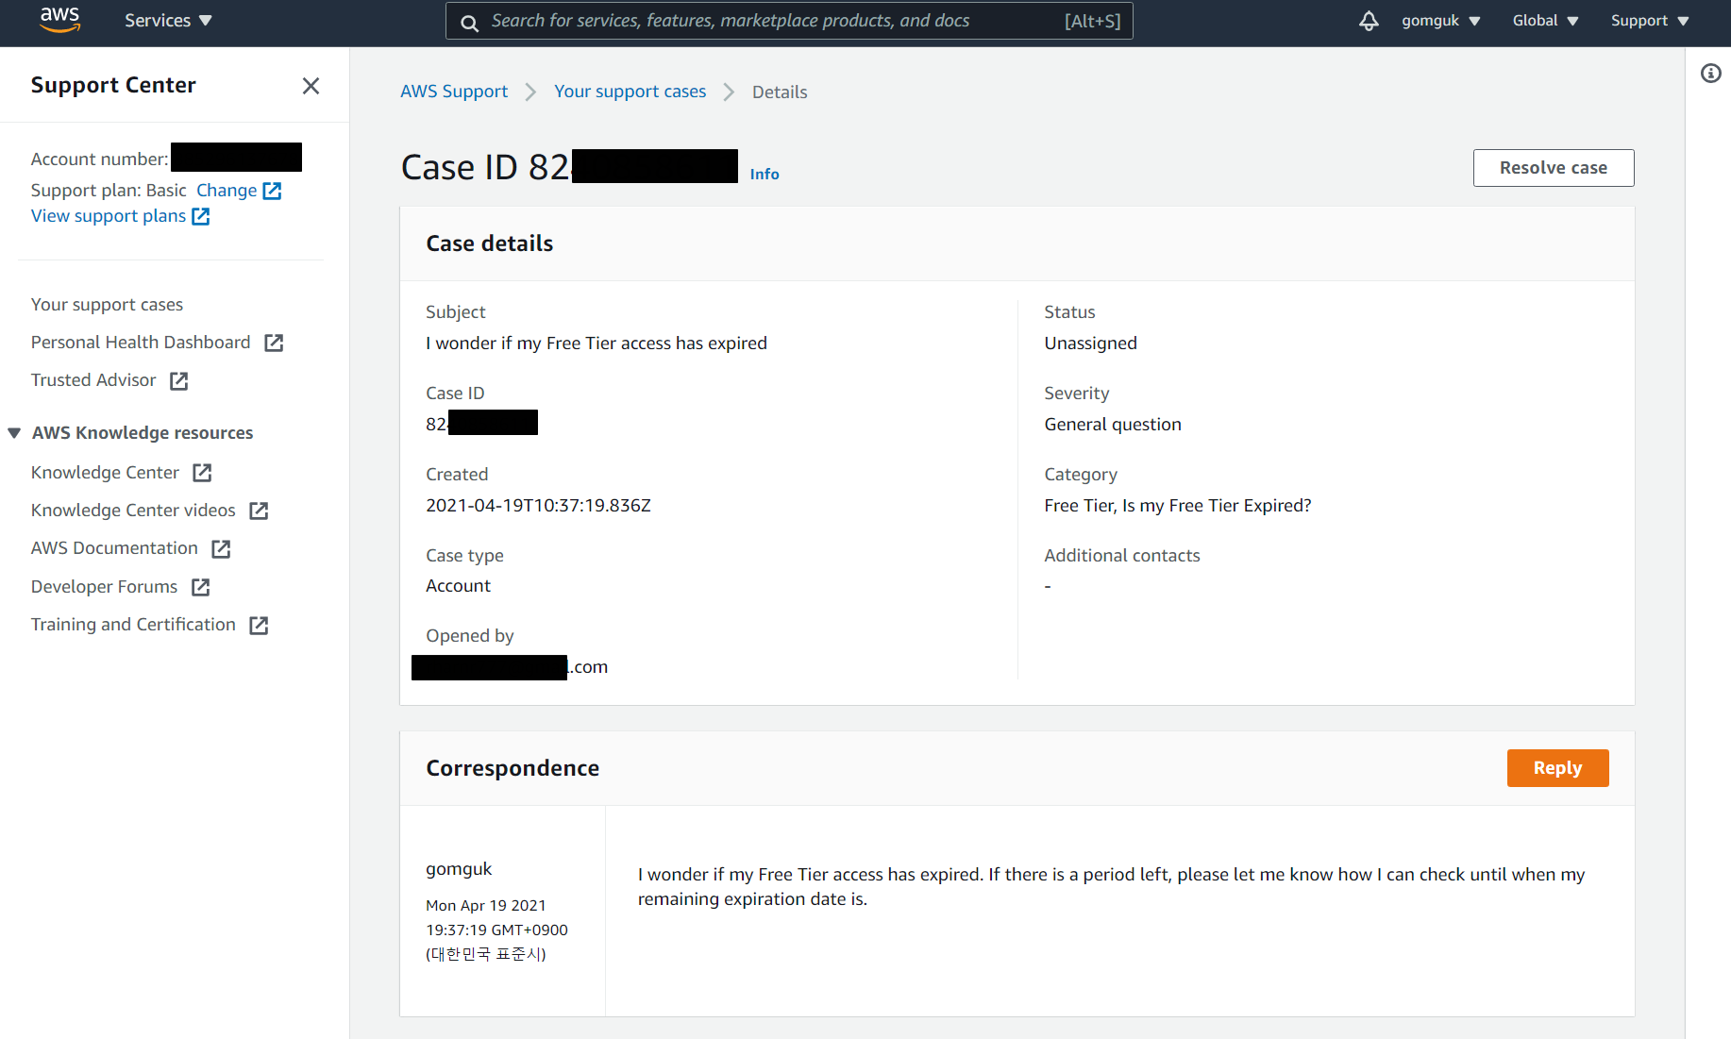This screenshot has width=1731, height=1039.
Task: Close the Support Center side panel
Action: click(311, 86)
